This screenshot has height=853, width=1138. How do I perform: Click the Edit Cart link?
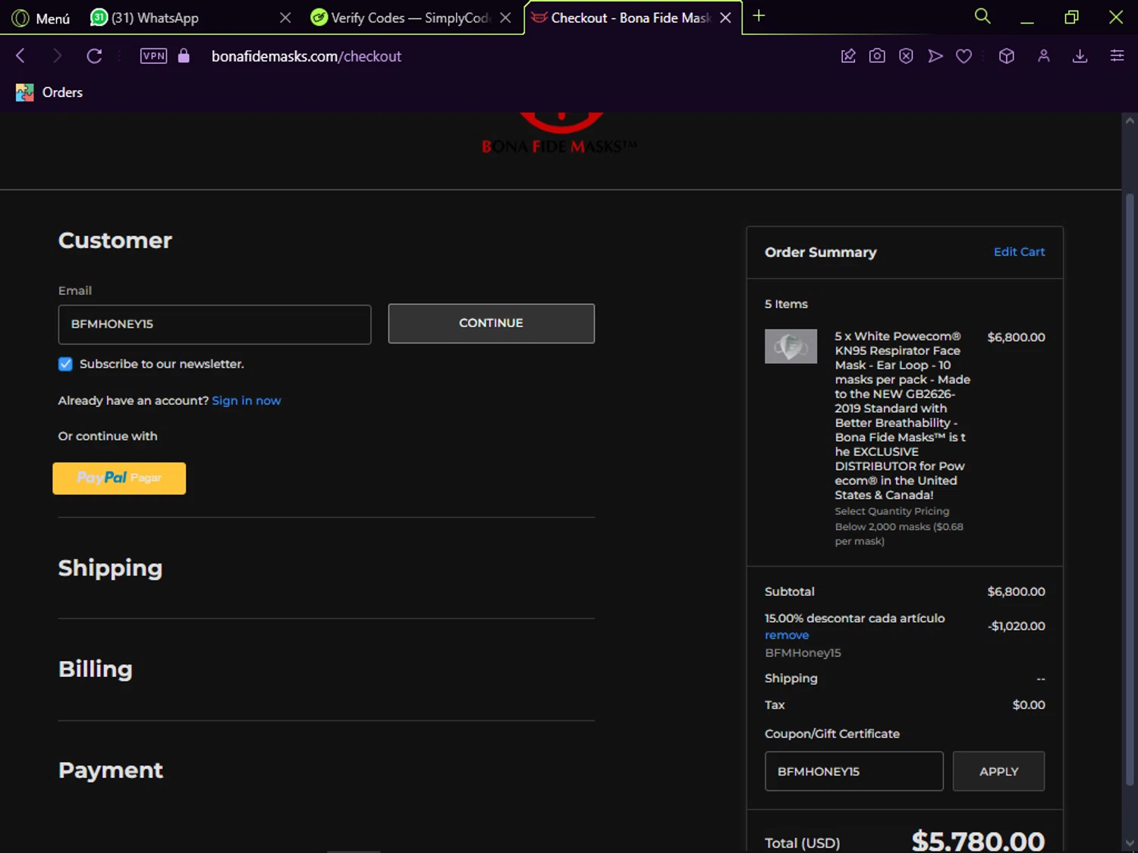click(1019, 252)
